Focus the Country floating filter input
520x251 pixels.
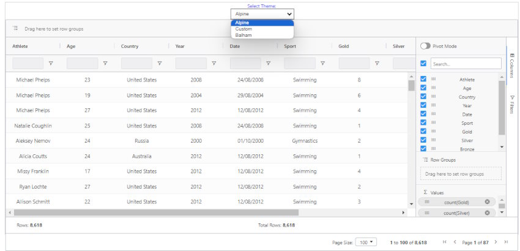pyautogui.click(x=136, y=63)
